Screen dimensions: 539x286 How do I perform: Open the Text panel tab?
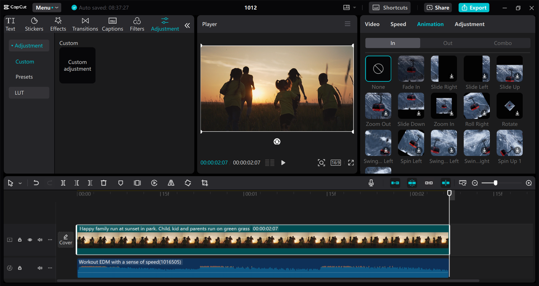click(x=11, y=24)
